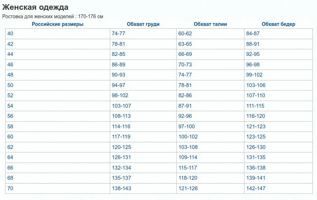Click waist value 109-114
The width and height of the screenshot is (317, 200).
click(x=188, y=157)
